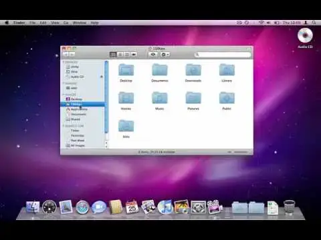Open the Window menu
Image resolution: width=321 pixels, height=240 pixels.
80,23
